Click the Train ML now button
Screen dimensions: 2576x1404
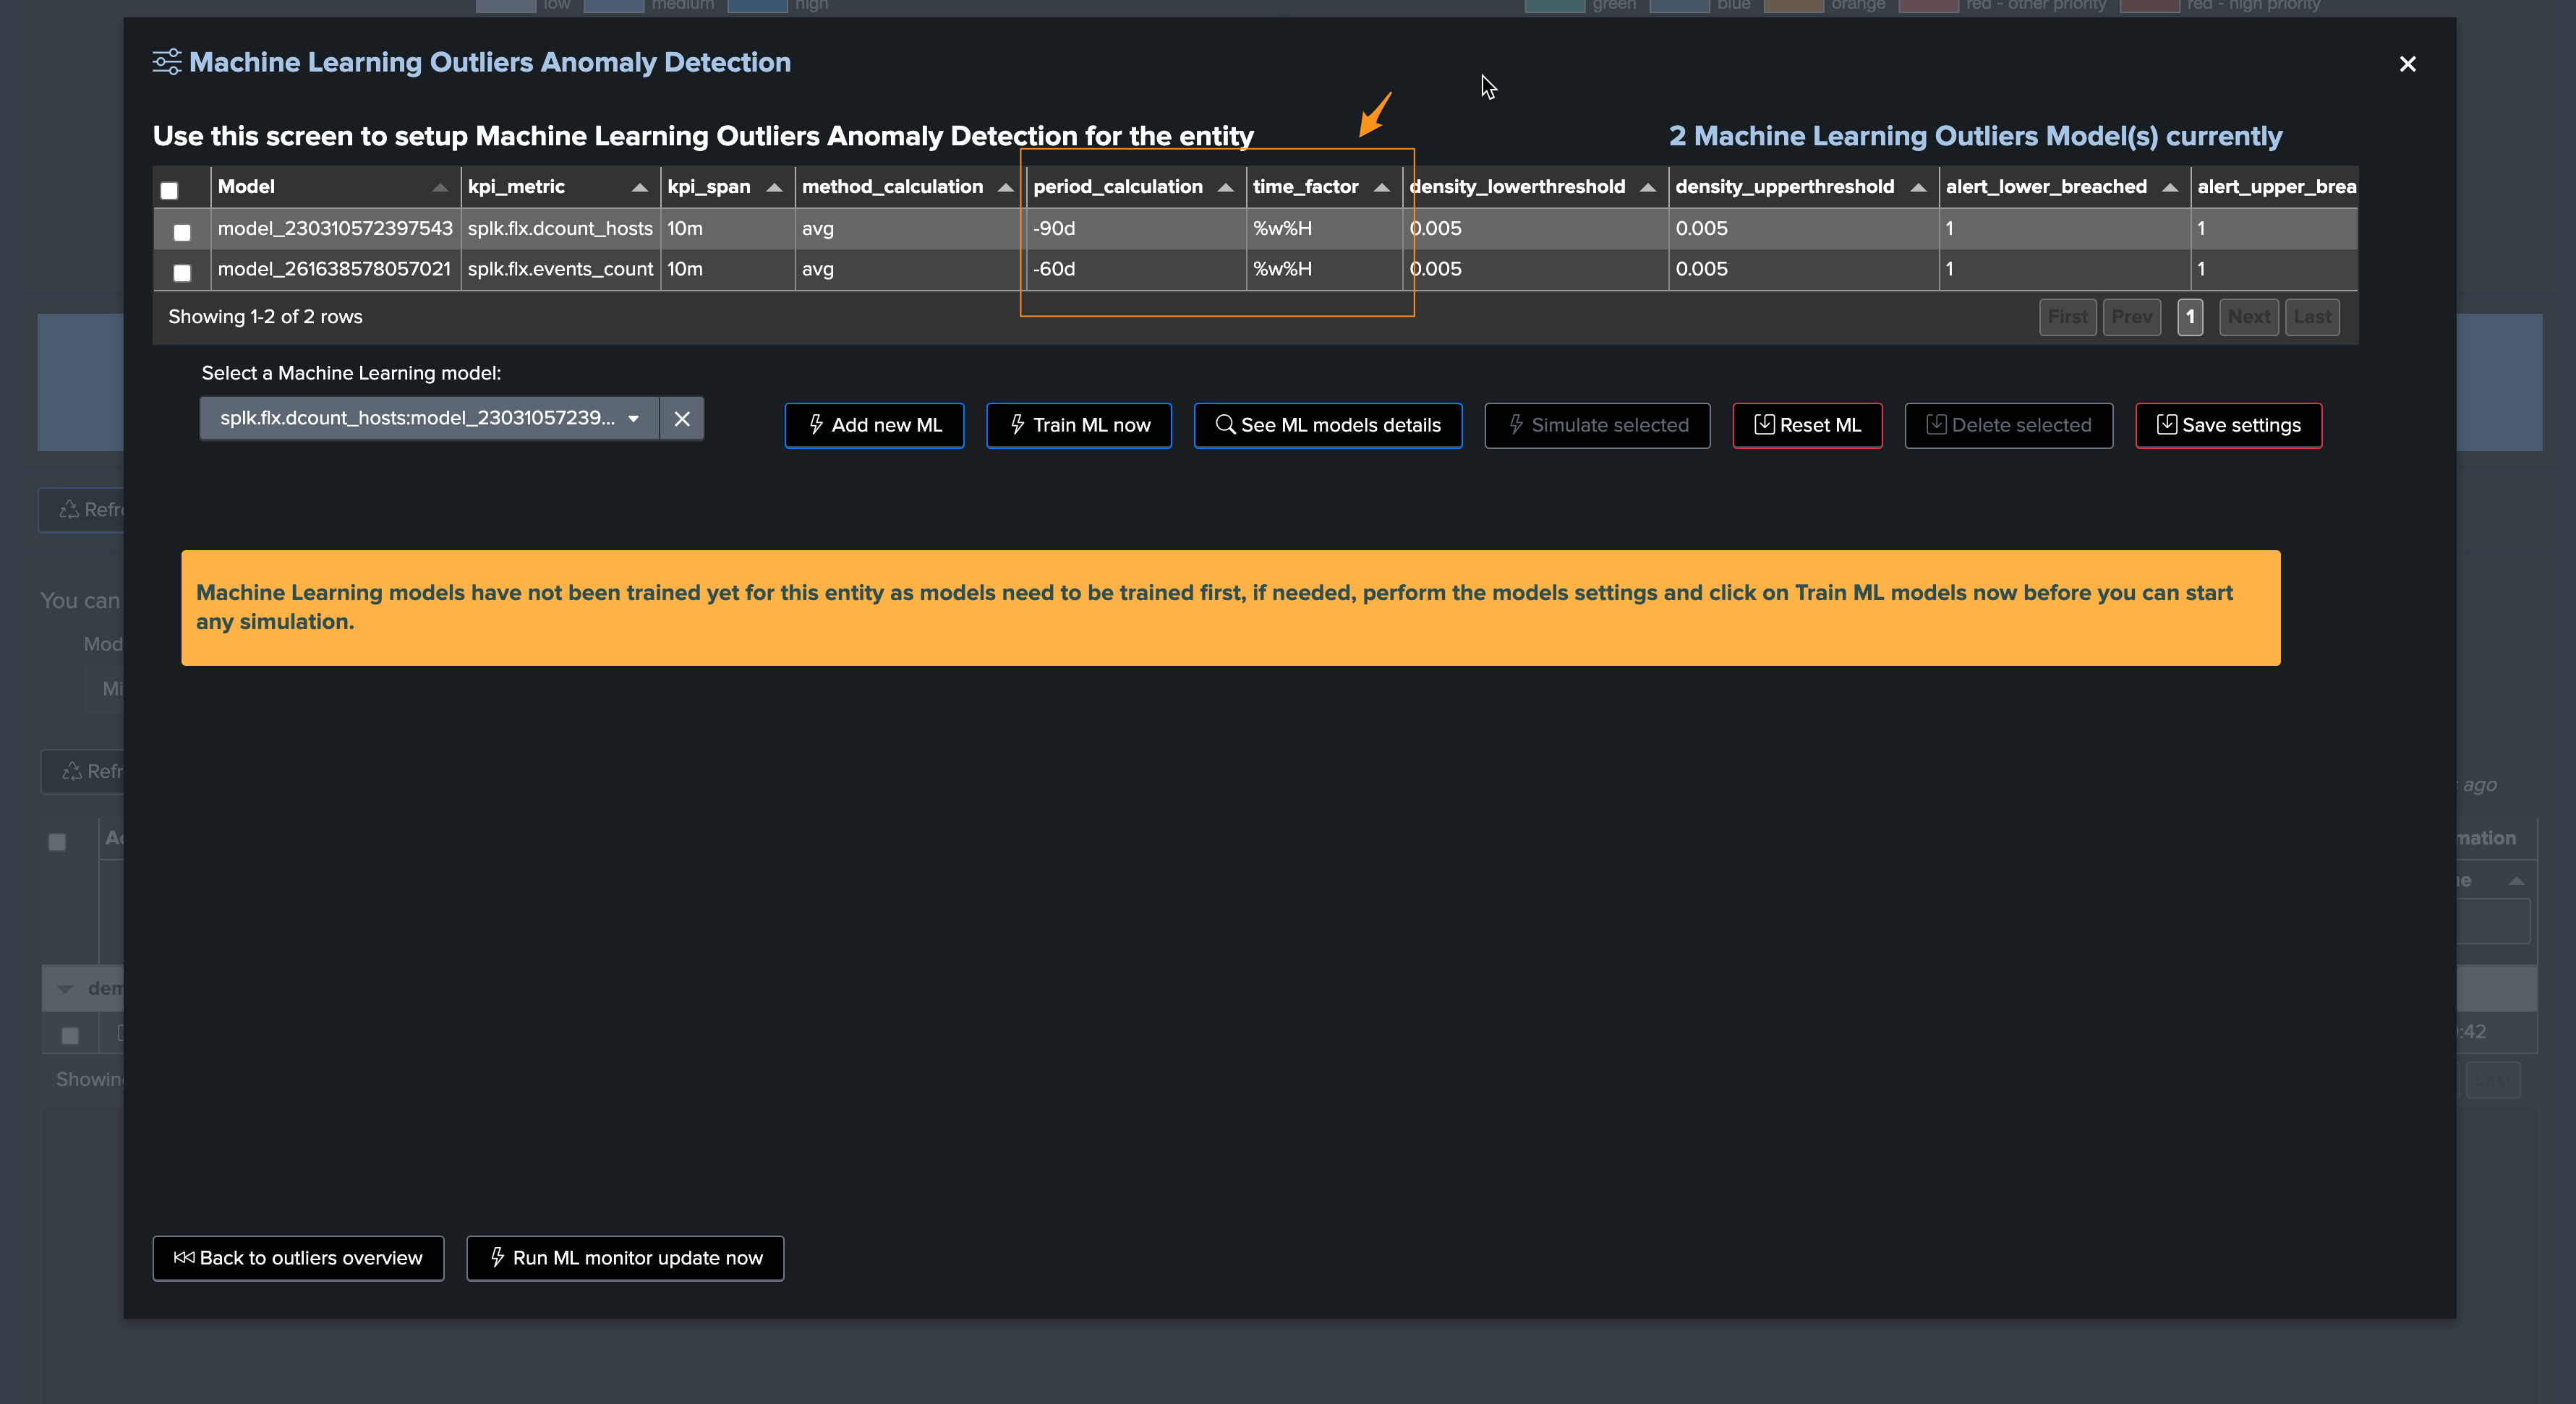[1078, 426]
